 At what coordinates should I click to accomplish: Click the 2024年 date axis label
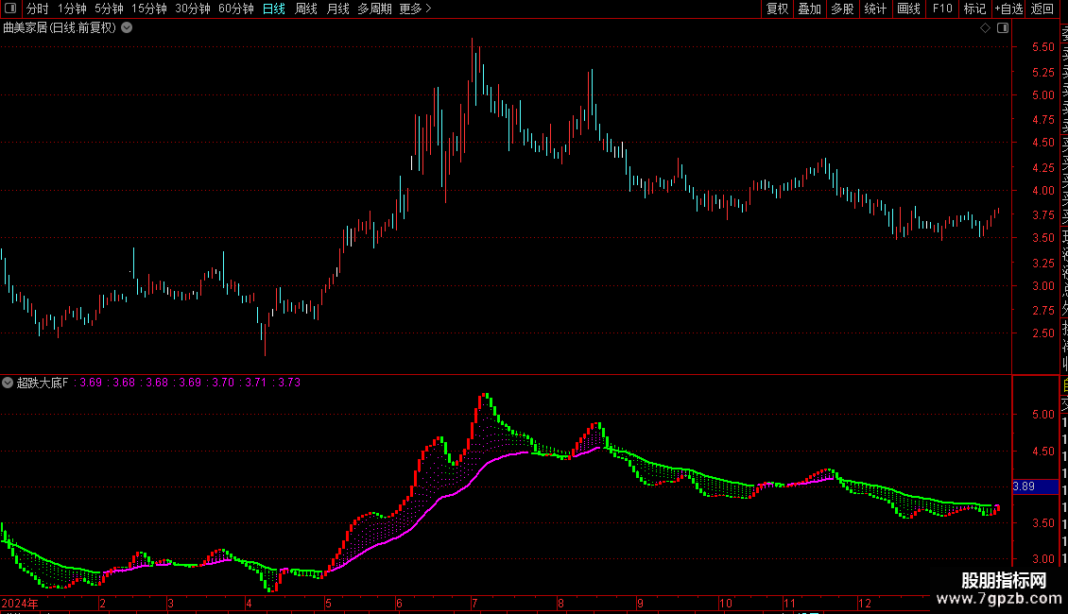[x=20, y=603]
